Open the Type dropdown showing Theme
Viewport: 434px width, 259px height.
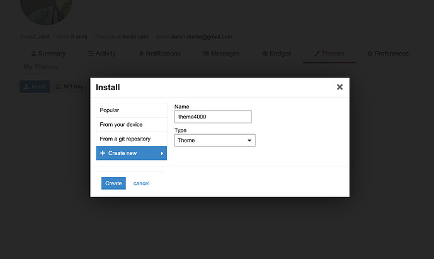[215, 140]
